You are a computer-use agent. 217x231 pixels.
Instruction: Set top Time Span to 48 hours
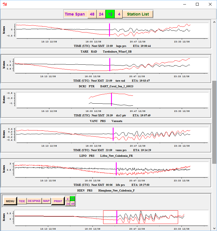click(x=92, y=14)
